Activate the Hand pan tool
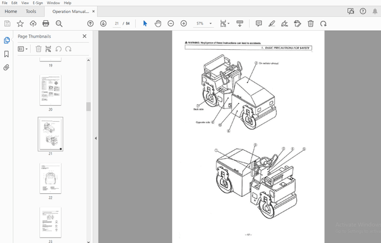This screenshot has width=381, height=243. pos(158,23)
